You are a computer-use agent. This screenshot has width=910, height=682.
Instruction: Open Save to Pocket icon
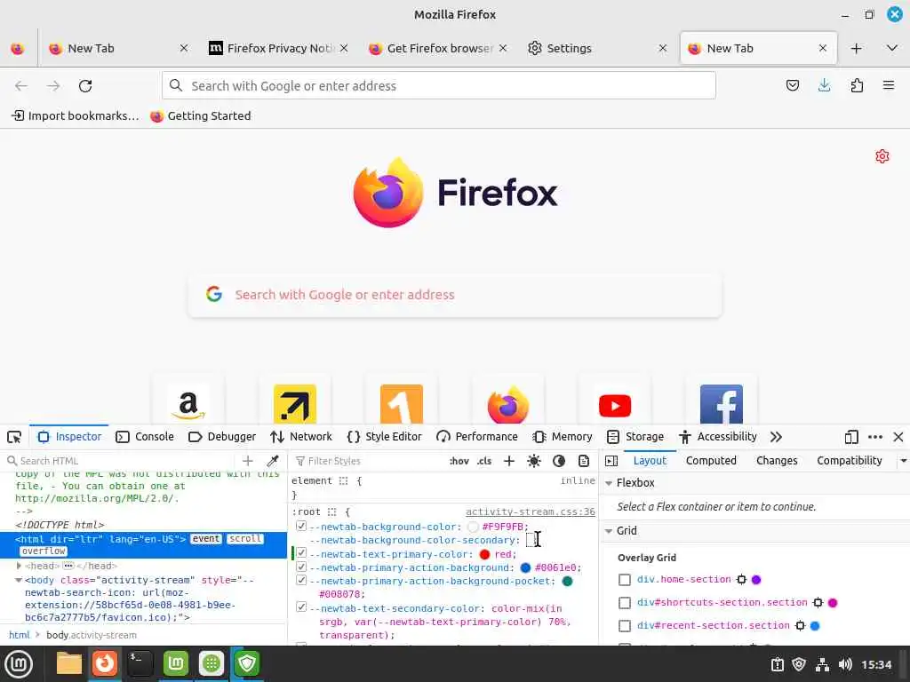(x=792, y=86)
